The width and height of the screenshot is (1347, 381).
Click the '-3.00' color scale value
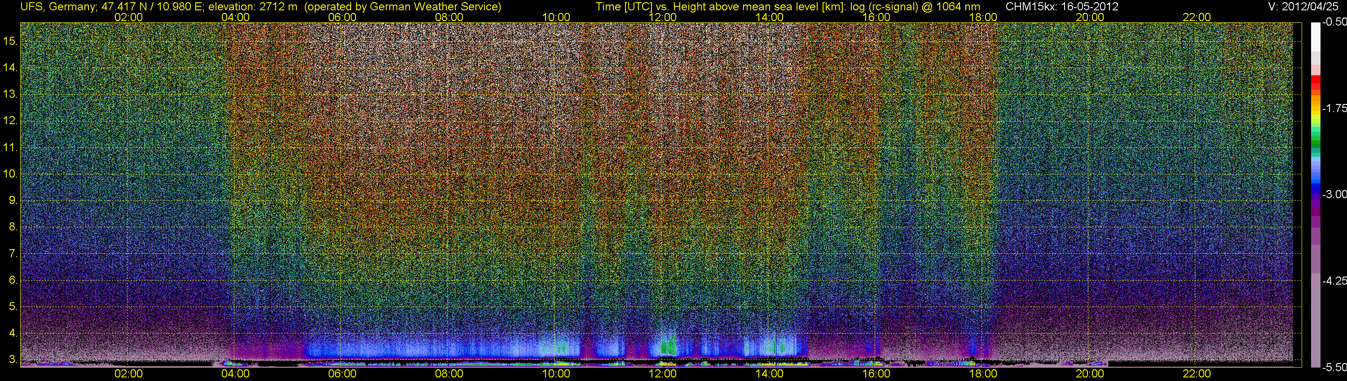(x=1334, y=195)
